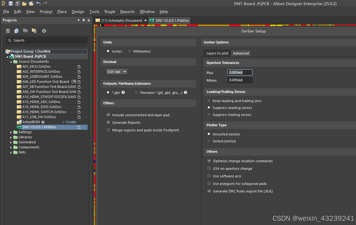
Task: Open Schematic Document tab dropdown arrow
Action: pyautogui.click(x=145, y=20)
